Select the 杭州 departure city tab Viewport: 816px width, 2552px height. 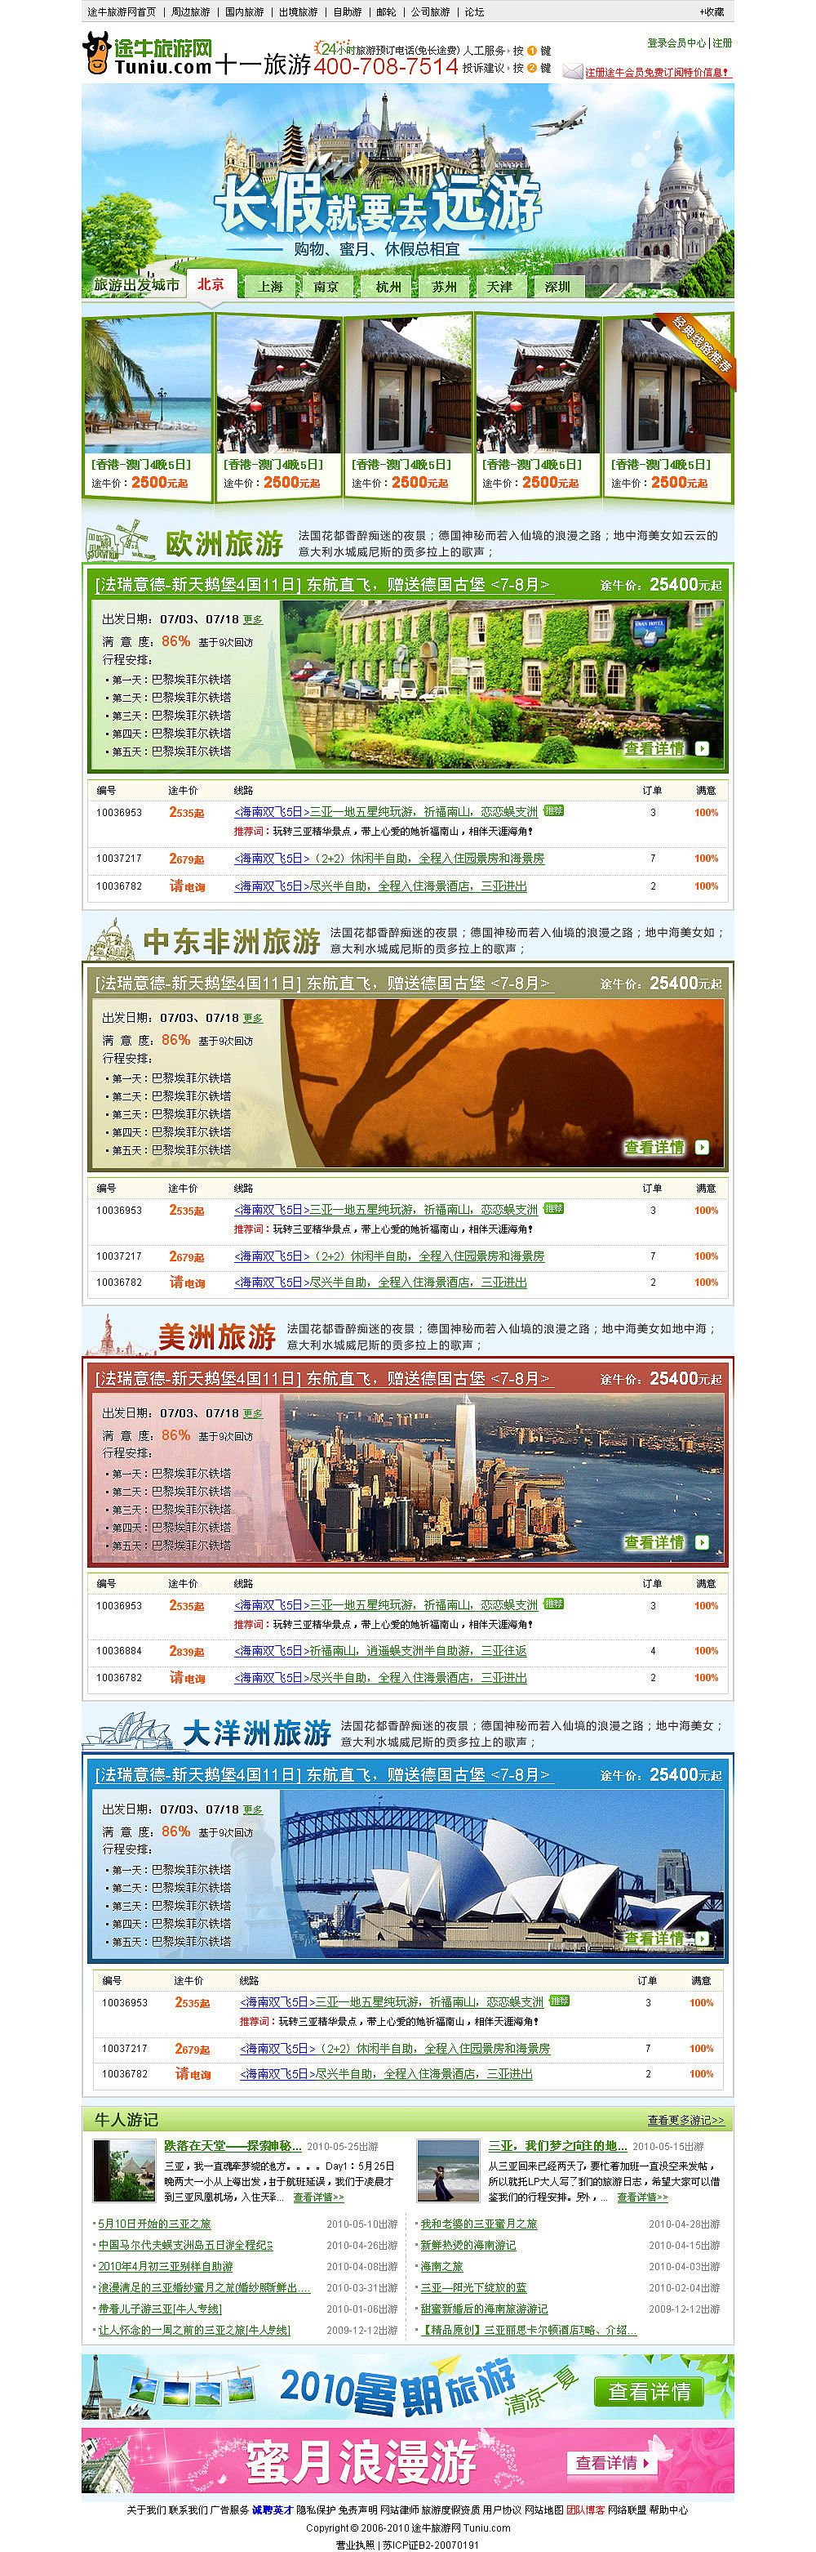point(388,286)
